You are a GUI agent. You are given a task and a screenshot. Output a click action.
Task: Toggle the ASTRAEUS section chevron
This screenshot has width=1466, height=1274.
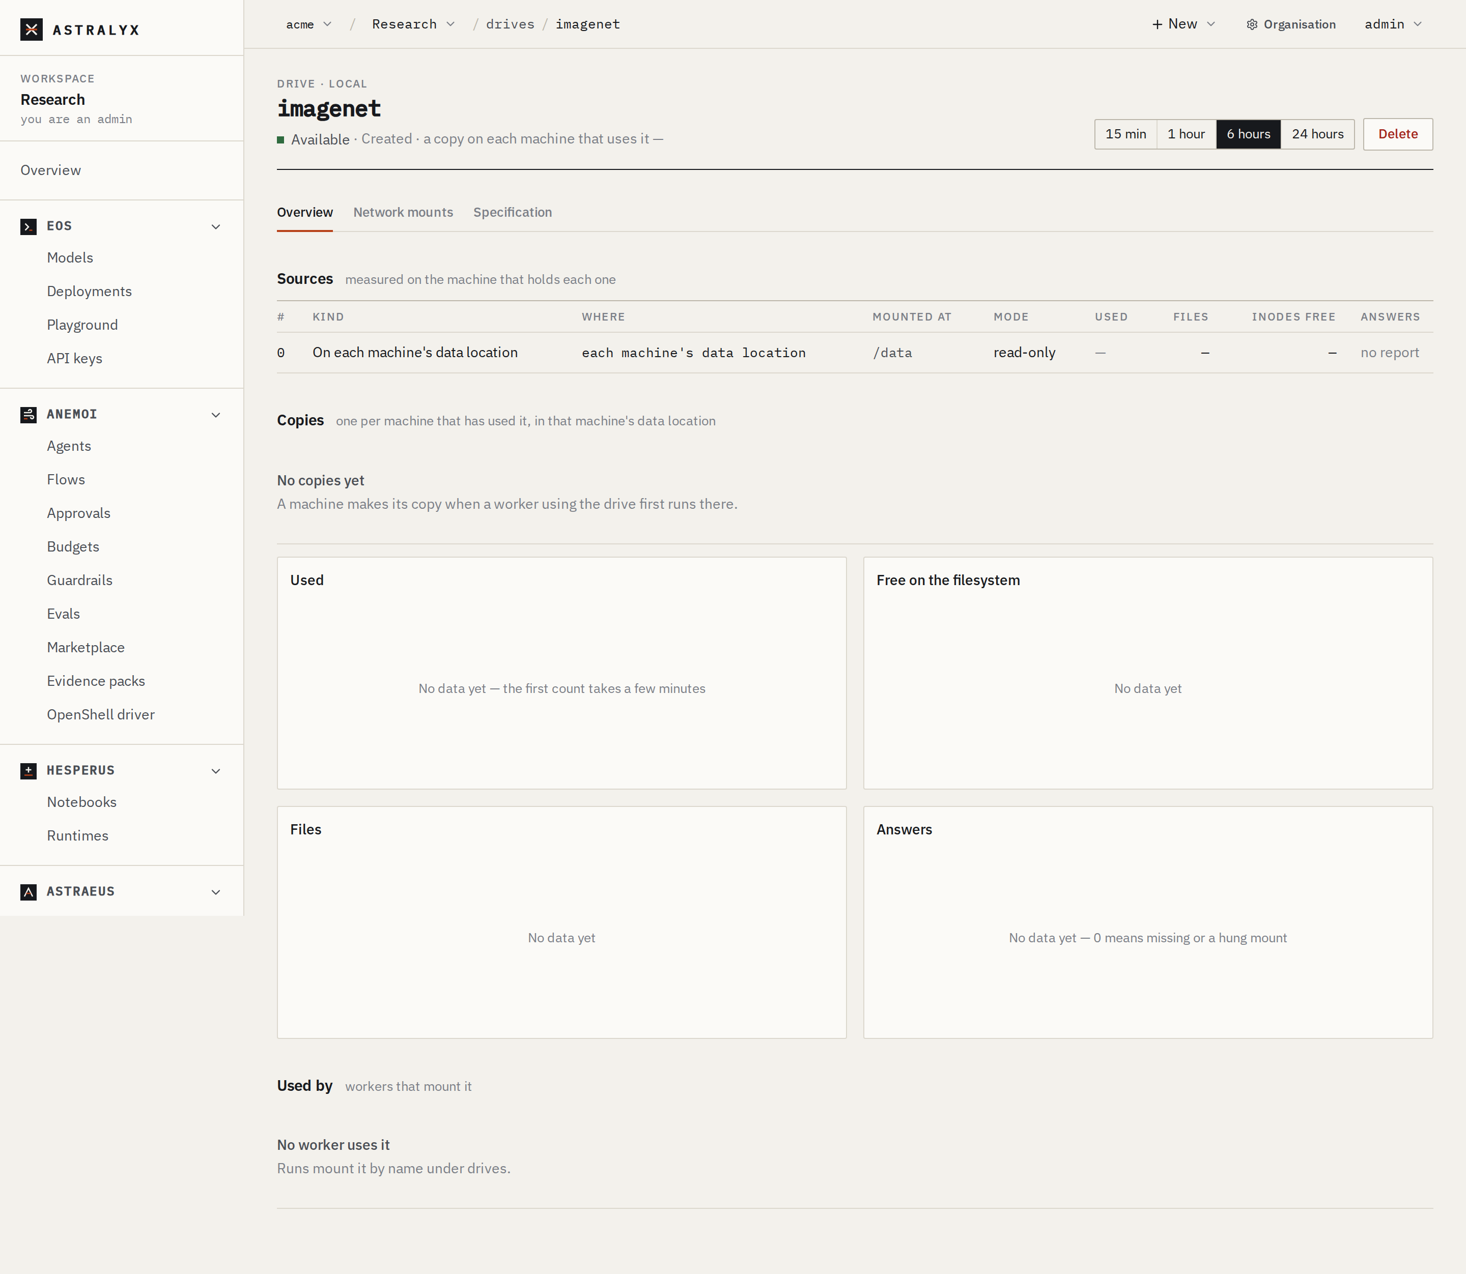pos(216,892)
